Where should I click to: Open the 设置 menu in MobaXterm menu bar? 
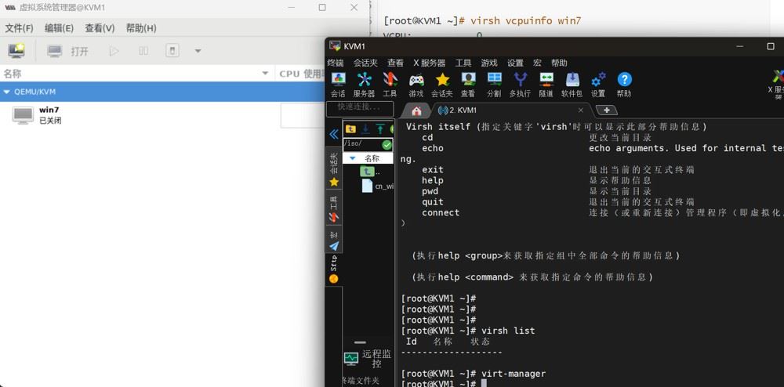click(515, 63)
